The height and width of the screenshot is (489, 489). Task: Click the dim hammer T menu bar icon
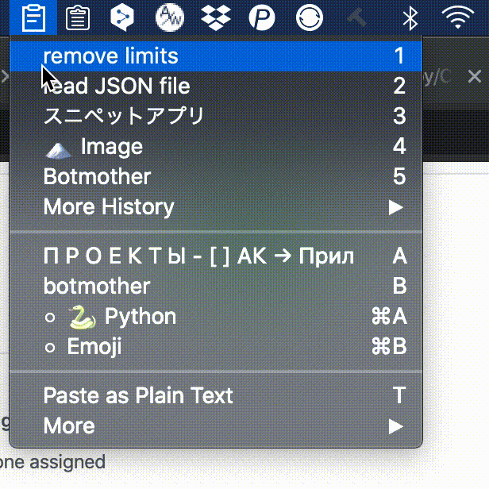coord(356,17)
